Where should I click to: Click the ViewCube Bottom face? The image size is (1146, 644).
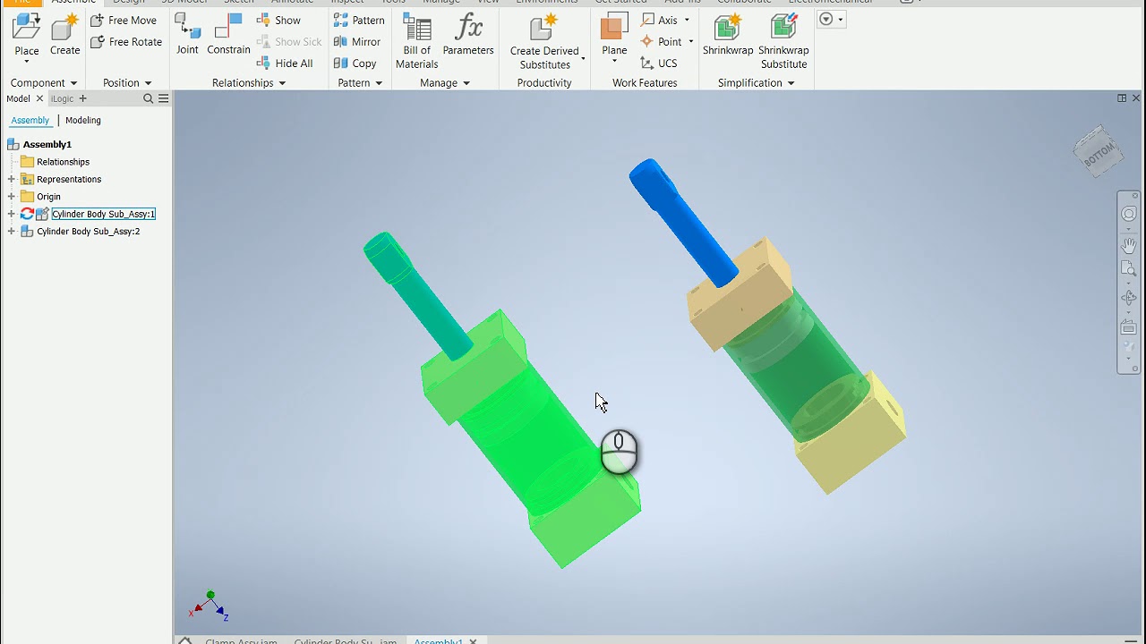click(1098, 151)
